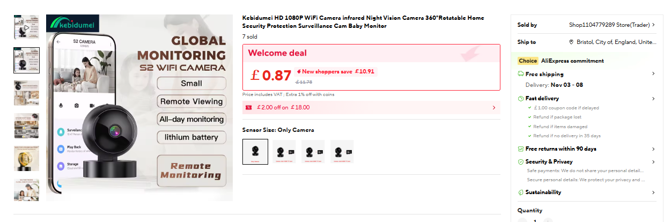The image size is (671, 222).
Task: Select the second sensor size variant
Action: 284,151
